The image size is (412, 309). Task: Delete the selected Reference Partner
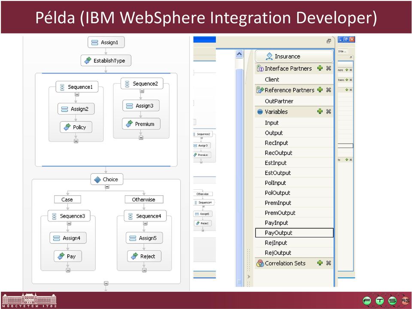click(x=328, y=90)
